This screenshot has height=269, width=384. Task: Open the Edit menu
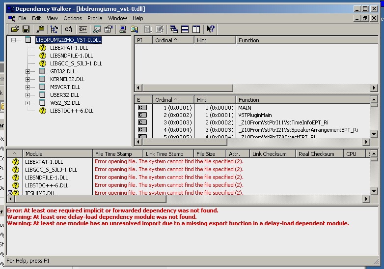click(x=36, y=18)
